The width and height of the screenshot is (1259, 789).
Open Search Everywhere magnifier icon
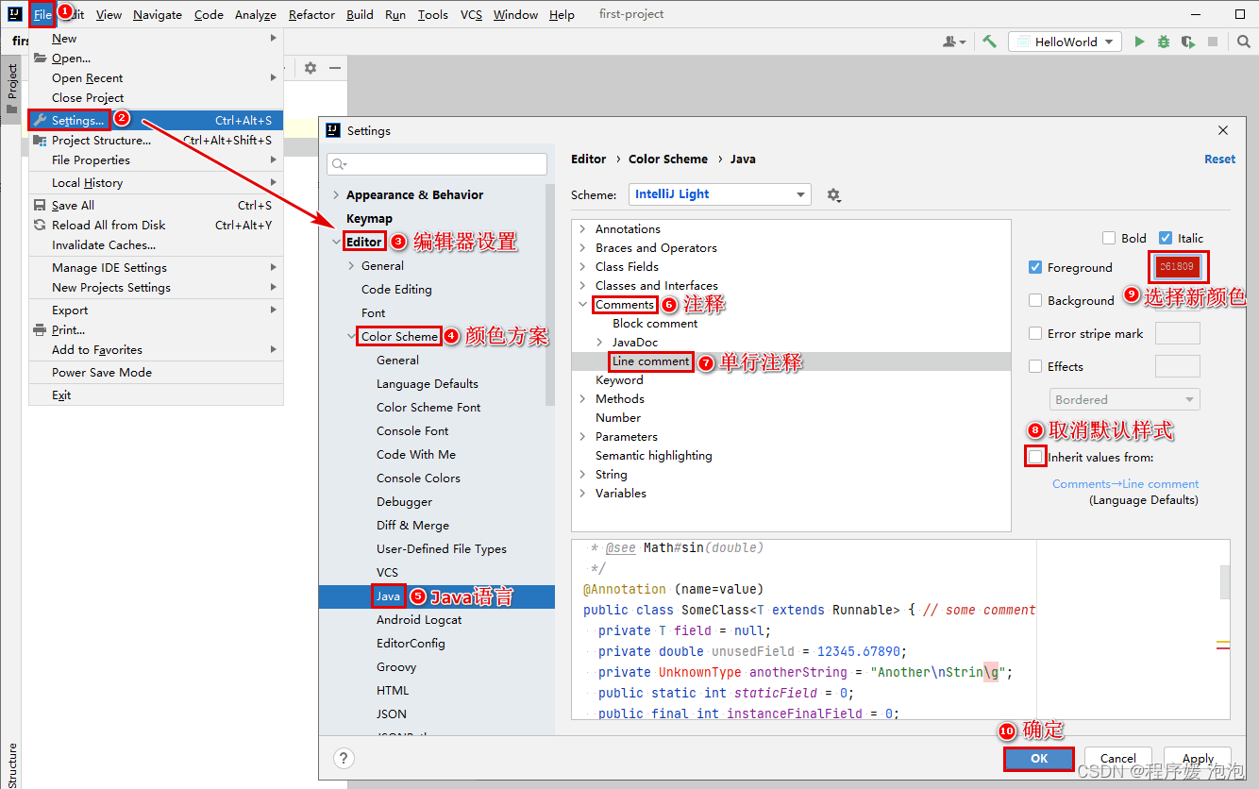[x=1242, y=42]
